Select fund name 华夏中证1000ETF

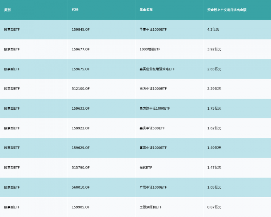[x=153, y=29]
